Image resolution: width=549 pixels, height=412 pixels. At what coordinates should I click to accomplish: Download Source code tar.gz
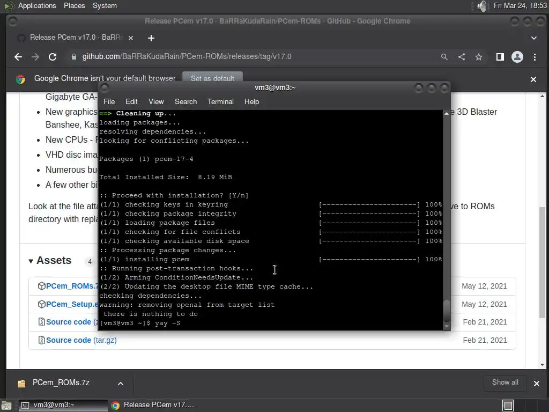(x=81, y=340)
